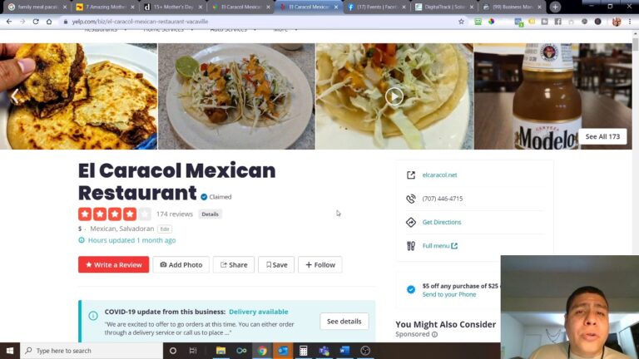Switch to family meal Google tab
The height and width of the screenshot is (359, 639).
[x=37, y=7]
